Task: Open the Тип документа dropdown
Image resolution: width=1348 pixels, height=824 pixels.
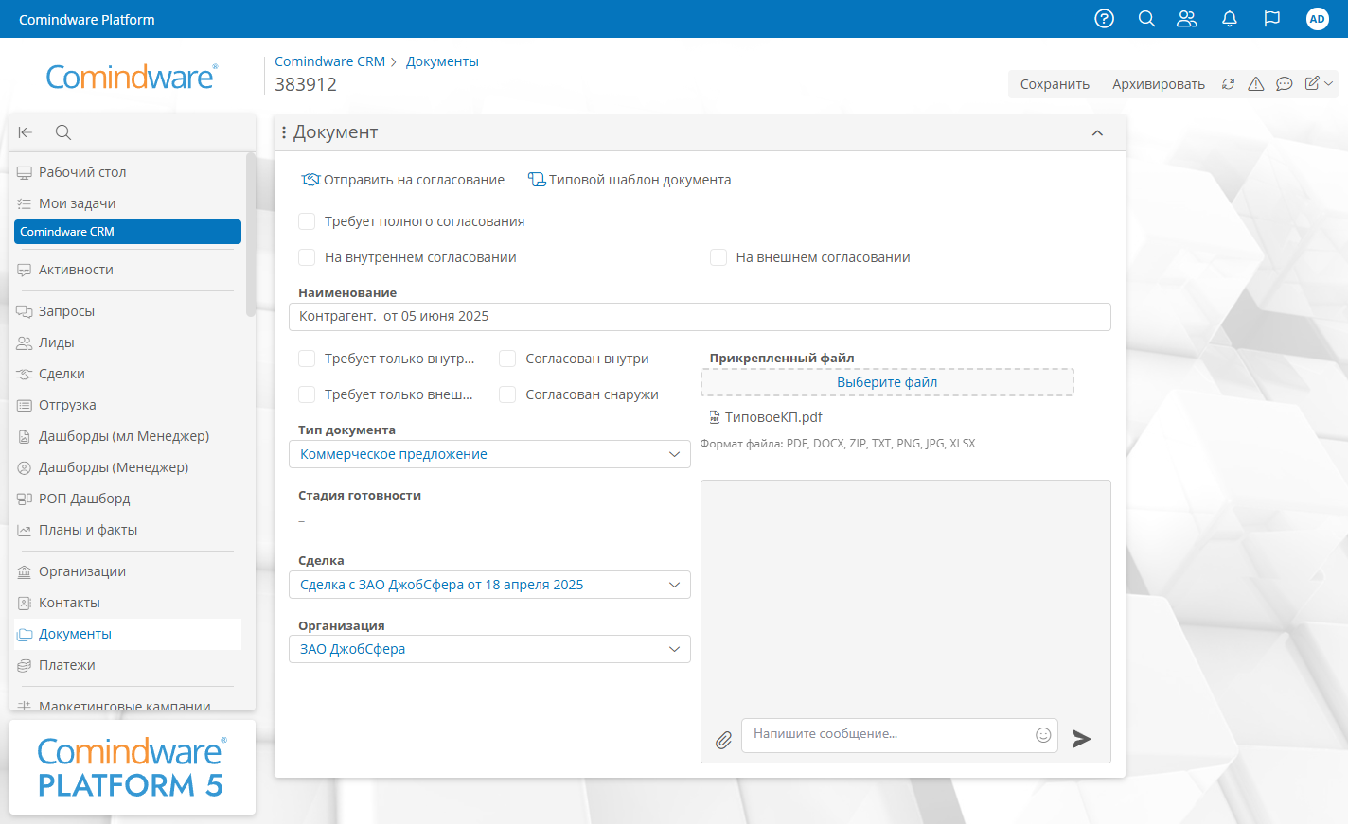Action: point(489,454)
